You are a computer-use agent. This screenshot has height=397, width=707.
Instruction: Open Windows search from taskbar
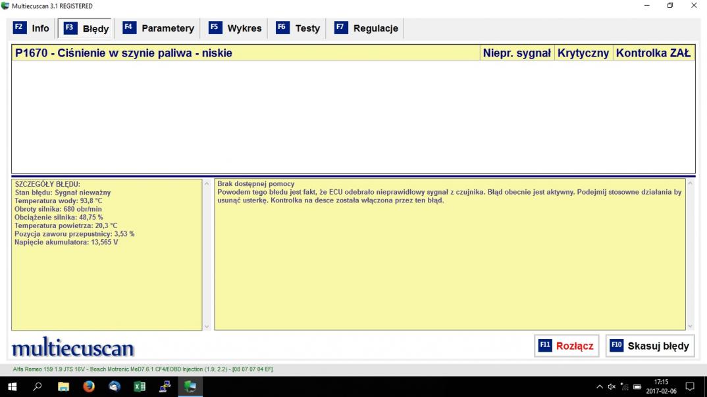pos(38,386)
